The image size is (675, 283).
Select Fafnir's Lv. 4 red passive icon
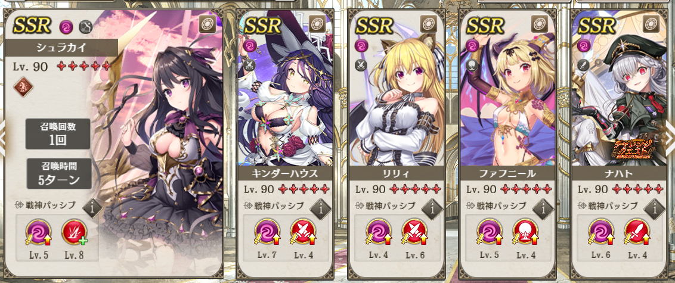point(525,232)
